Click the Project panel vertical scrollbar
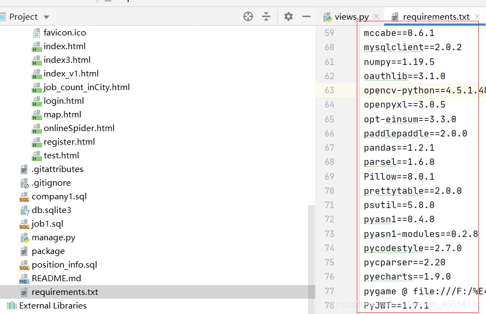486x314 pixels. click(x=311, y=259)
